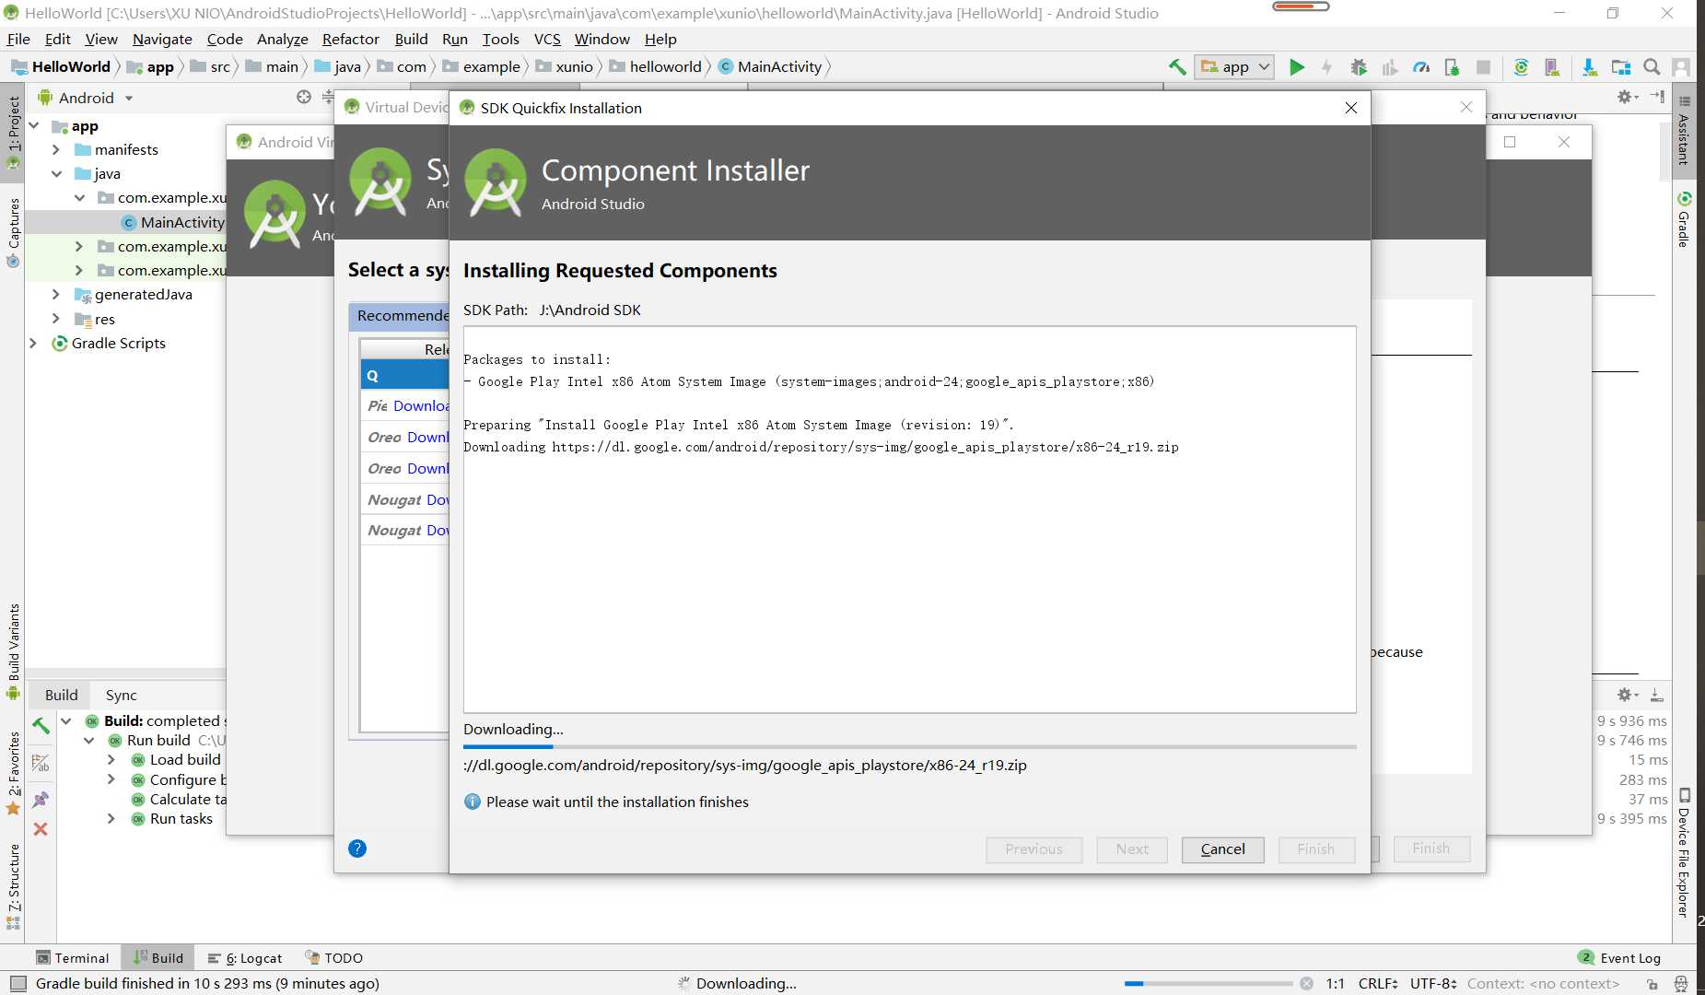Click the user account avatar icon
This screenshot has width=1705, height=995.
1681,66
